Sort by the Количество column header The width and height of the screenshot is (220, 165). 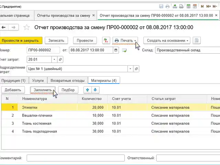92,99
